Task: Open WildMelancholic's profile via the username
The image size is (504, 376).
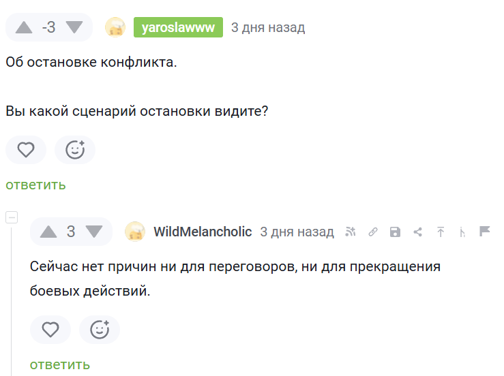Action: pyautogui.click(x=203, y=232)
